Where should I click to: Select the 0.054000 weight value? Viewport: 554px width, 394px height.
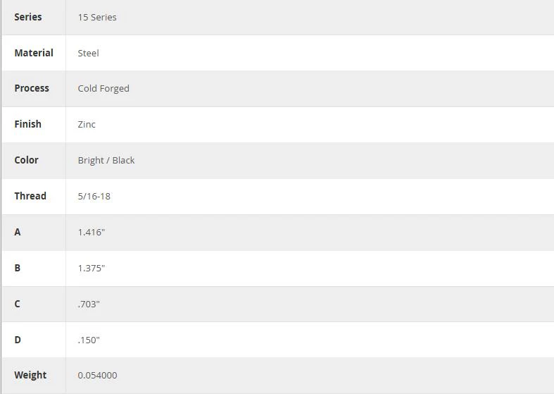[x=98, y=375]
